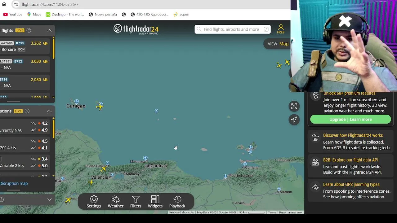This screenshot has height=223, width=397.
Task: Open the Nueva pestaña bookmark
Action: pos(103,14)
